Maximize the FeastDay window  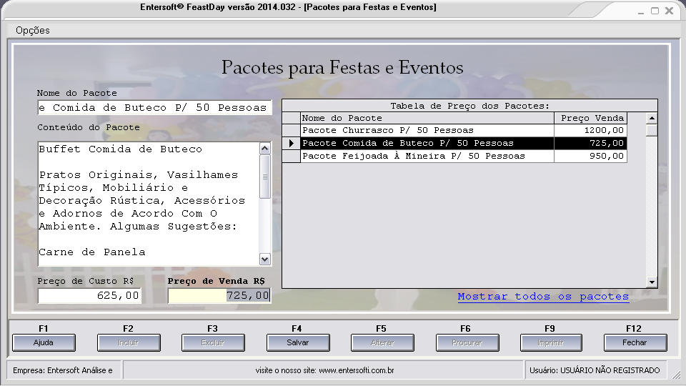pos(655,11)
